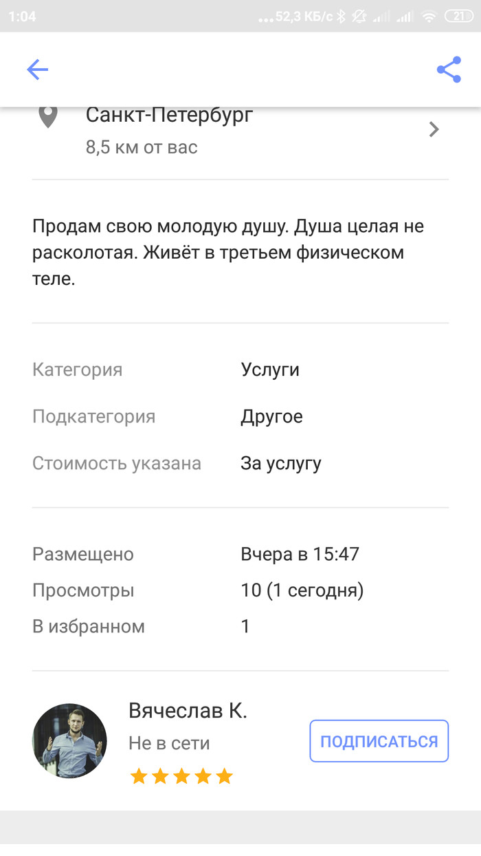Screen dimensions: 481x856
Task: Tap the status bar clock
Action: tap(23, 16)
